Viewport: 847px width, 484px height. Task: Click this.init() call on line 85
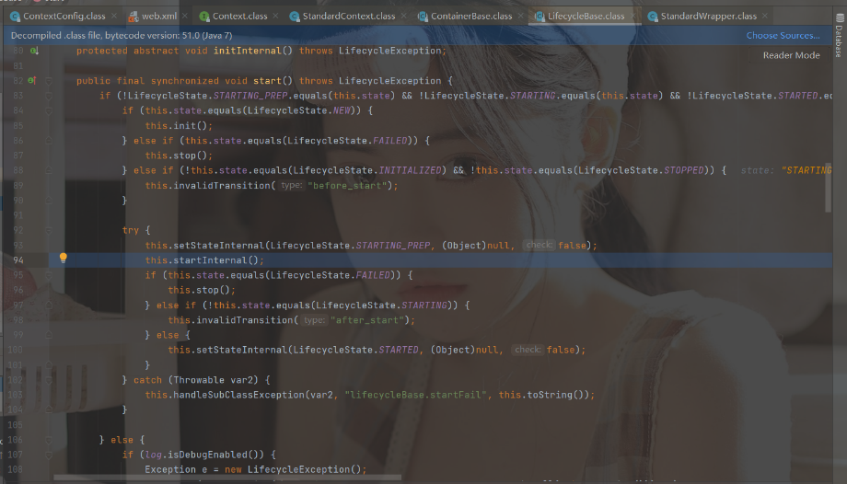coord(179,126)
